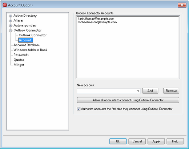Image resolution: width=189 pixels, height=149 pixels.
Task: Select Outlook Connector child tree item
Action: point(33,35)
